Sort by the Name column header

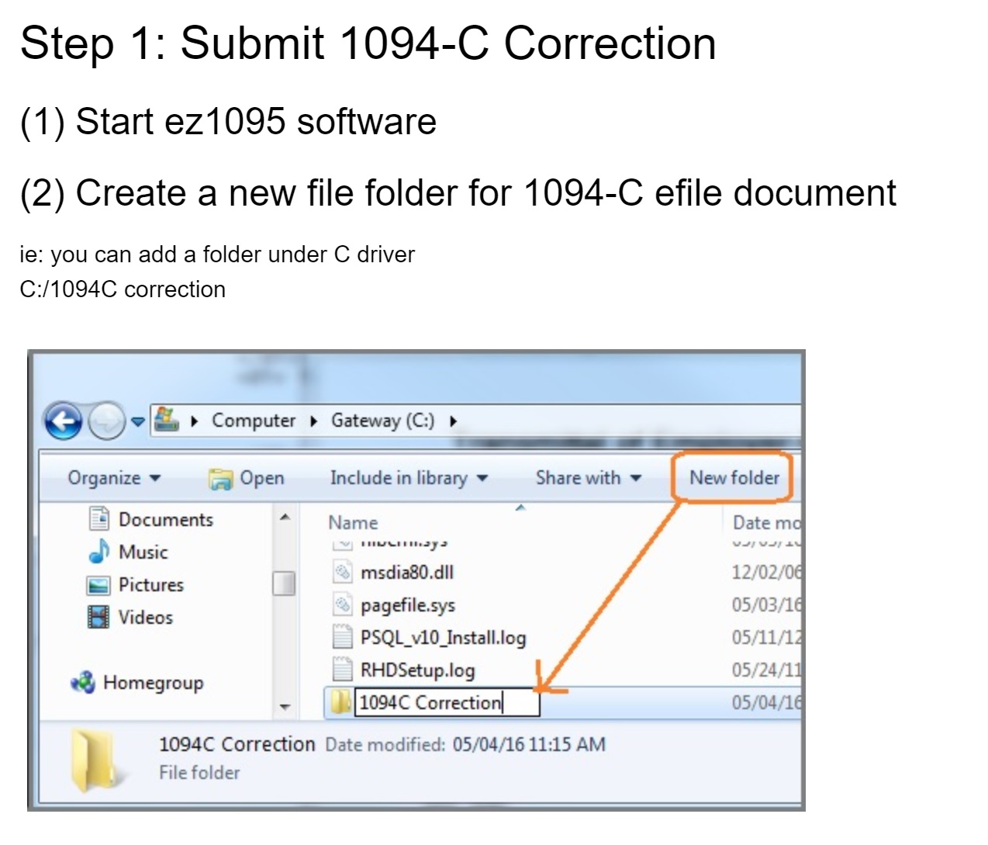(353, 523)
